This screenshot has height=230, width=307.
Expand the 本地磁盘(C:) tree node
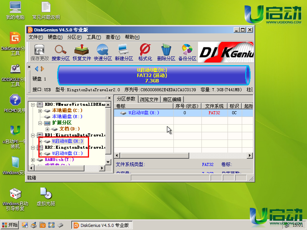click(40, 110)
